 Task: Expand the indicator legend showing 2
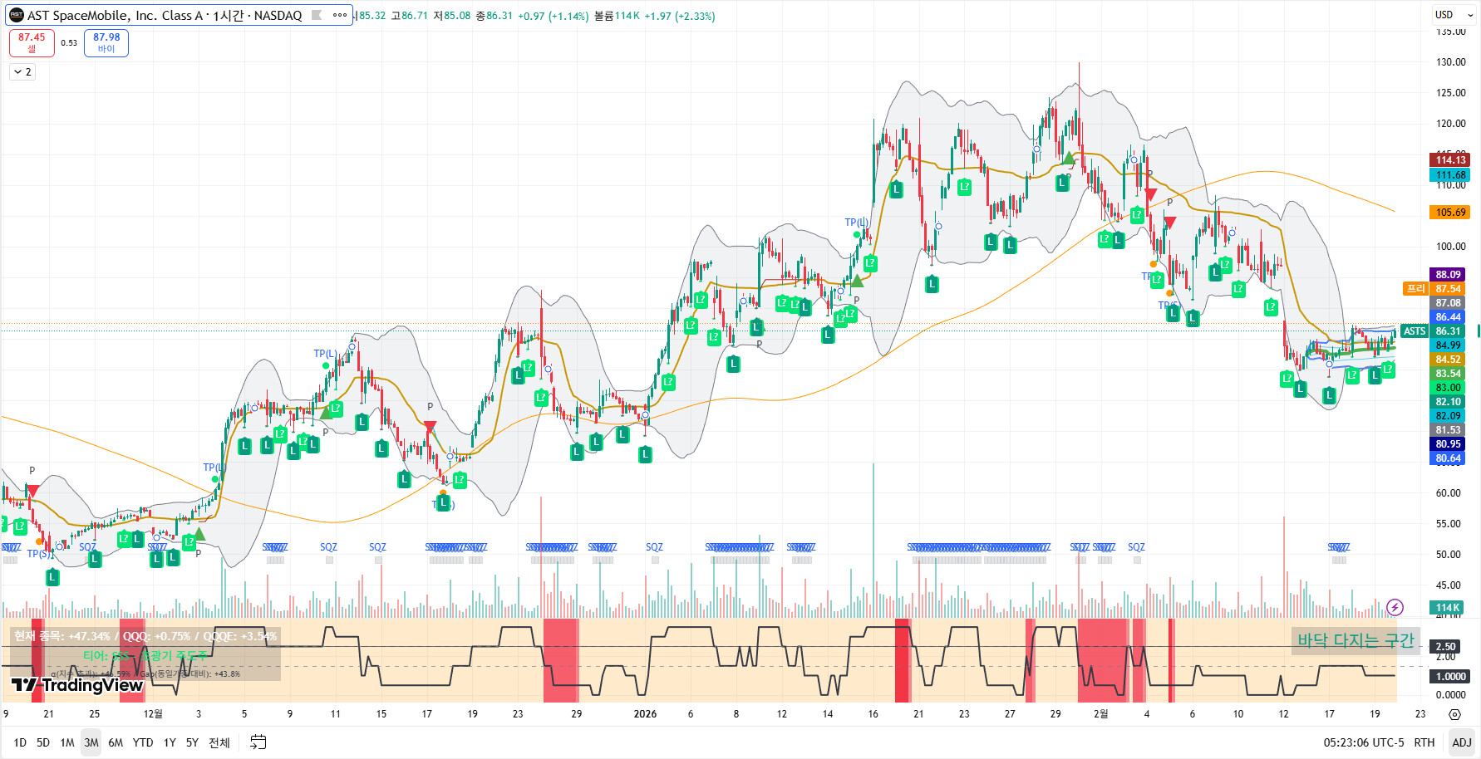(22, 72)
